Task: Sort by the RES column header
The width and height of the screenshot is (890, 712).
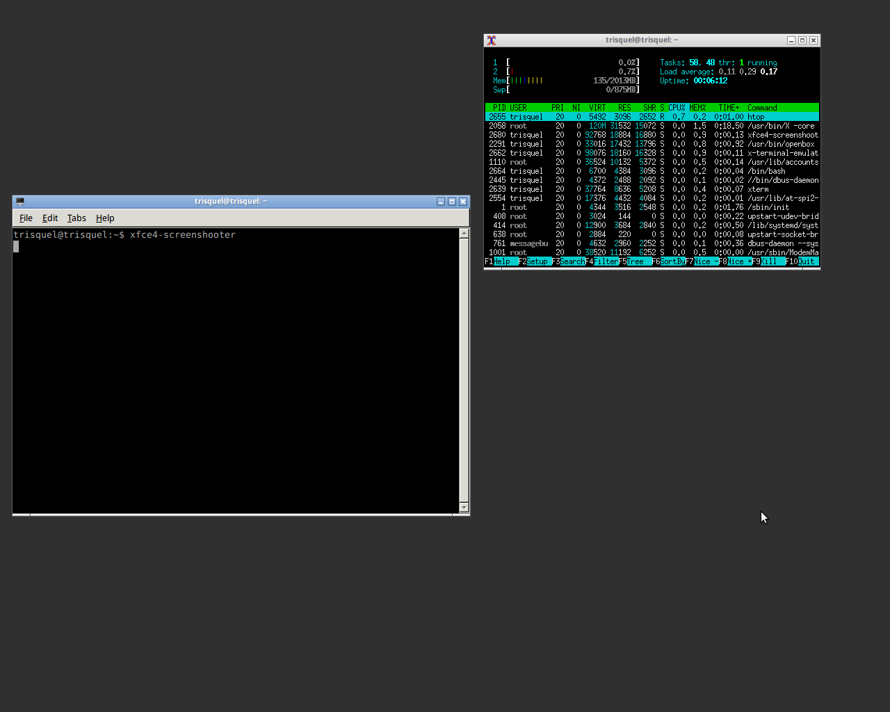Action: [x=624, y=108]
